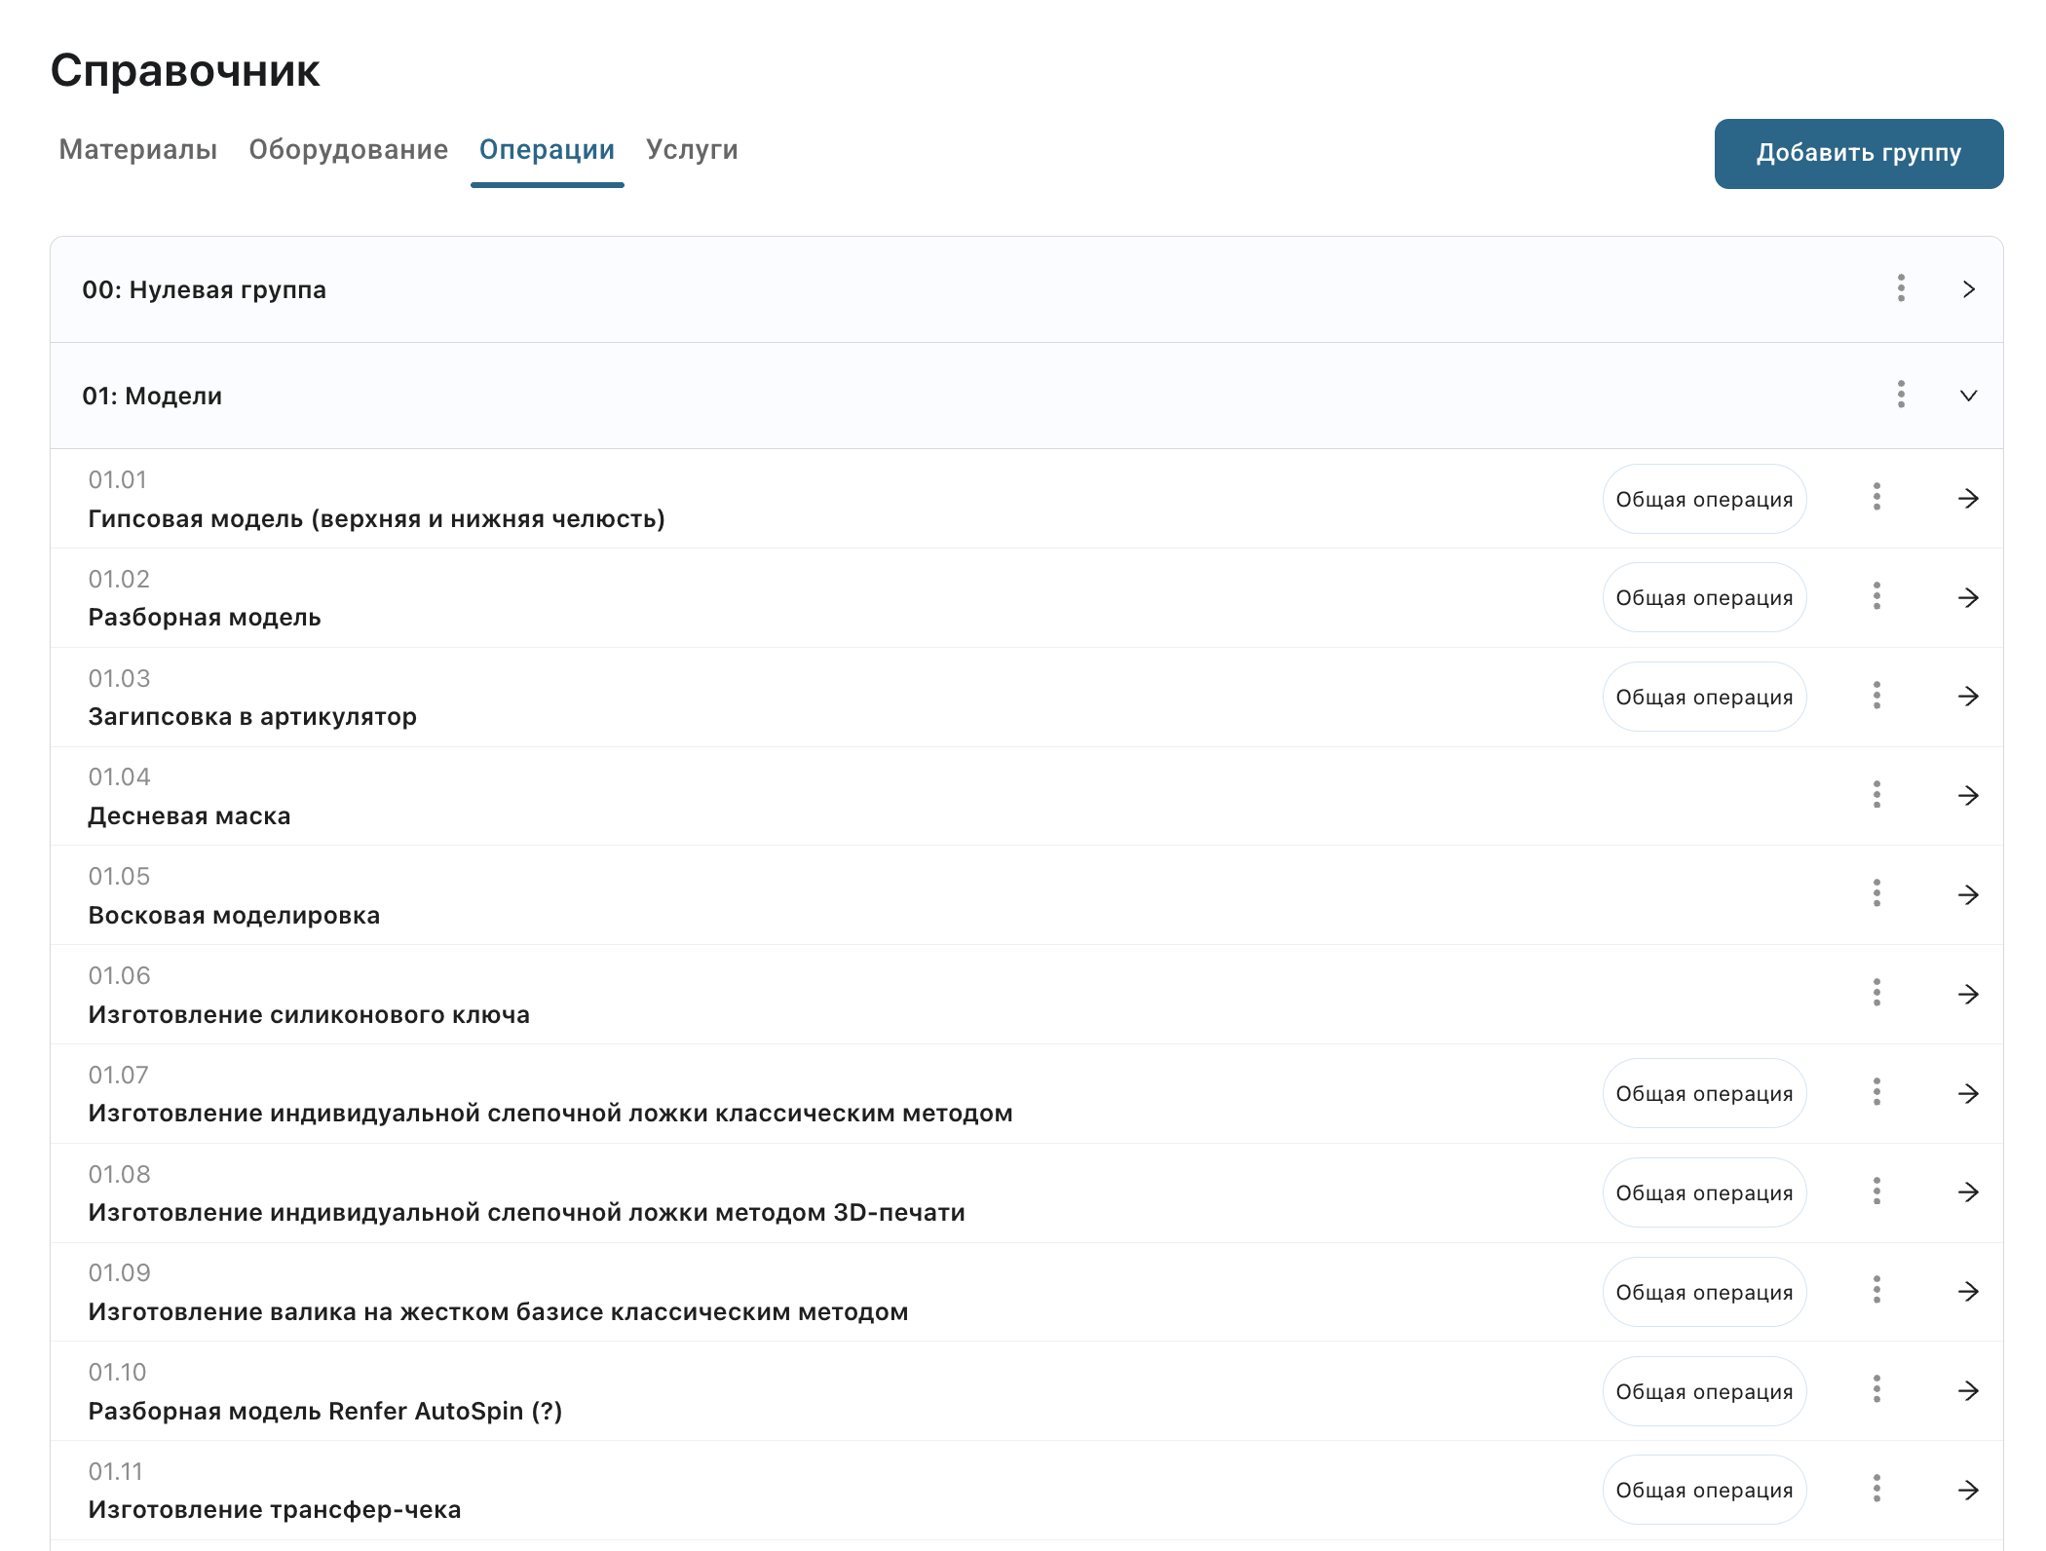Open three-dot menu for Модели group
Viewport: 2046px width, 1551px height.
(1901, 395)
